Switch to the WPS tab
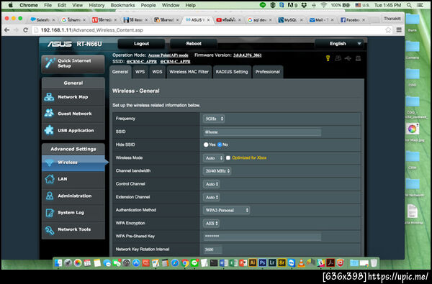432x284 pixels. 140,72
